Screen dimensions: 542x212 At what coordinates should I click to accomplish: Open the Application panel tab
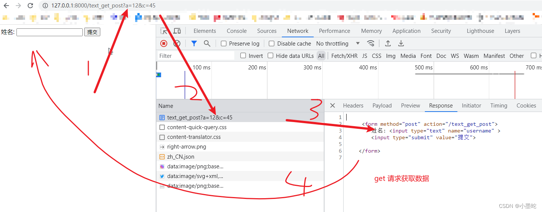click(x=406, y=31)
